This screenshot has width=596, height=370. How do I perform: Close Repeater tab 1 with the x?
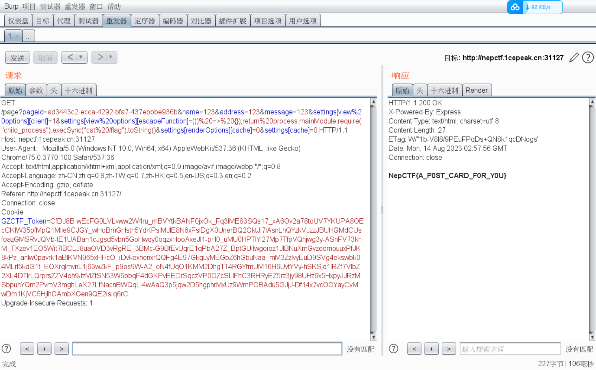coord(17,36)
